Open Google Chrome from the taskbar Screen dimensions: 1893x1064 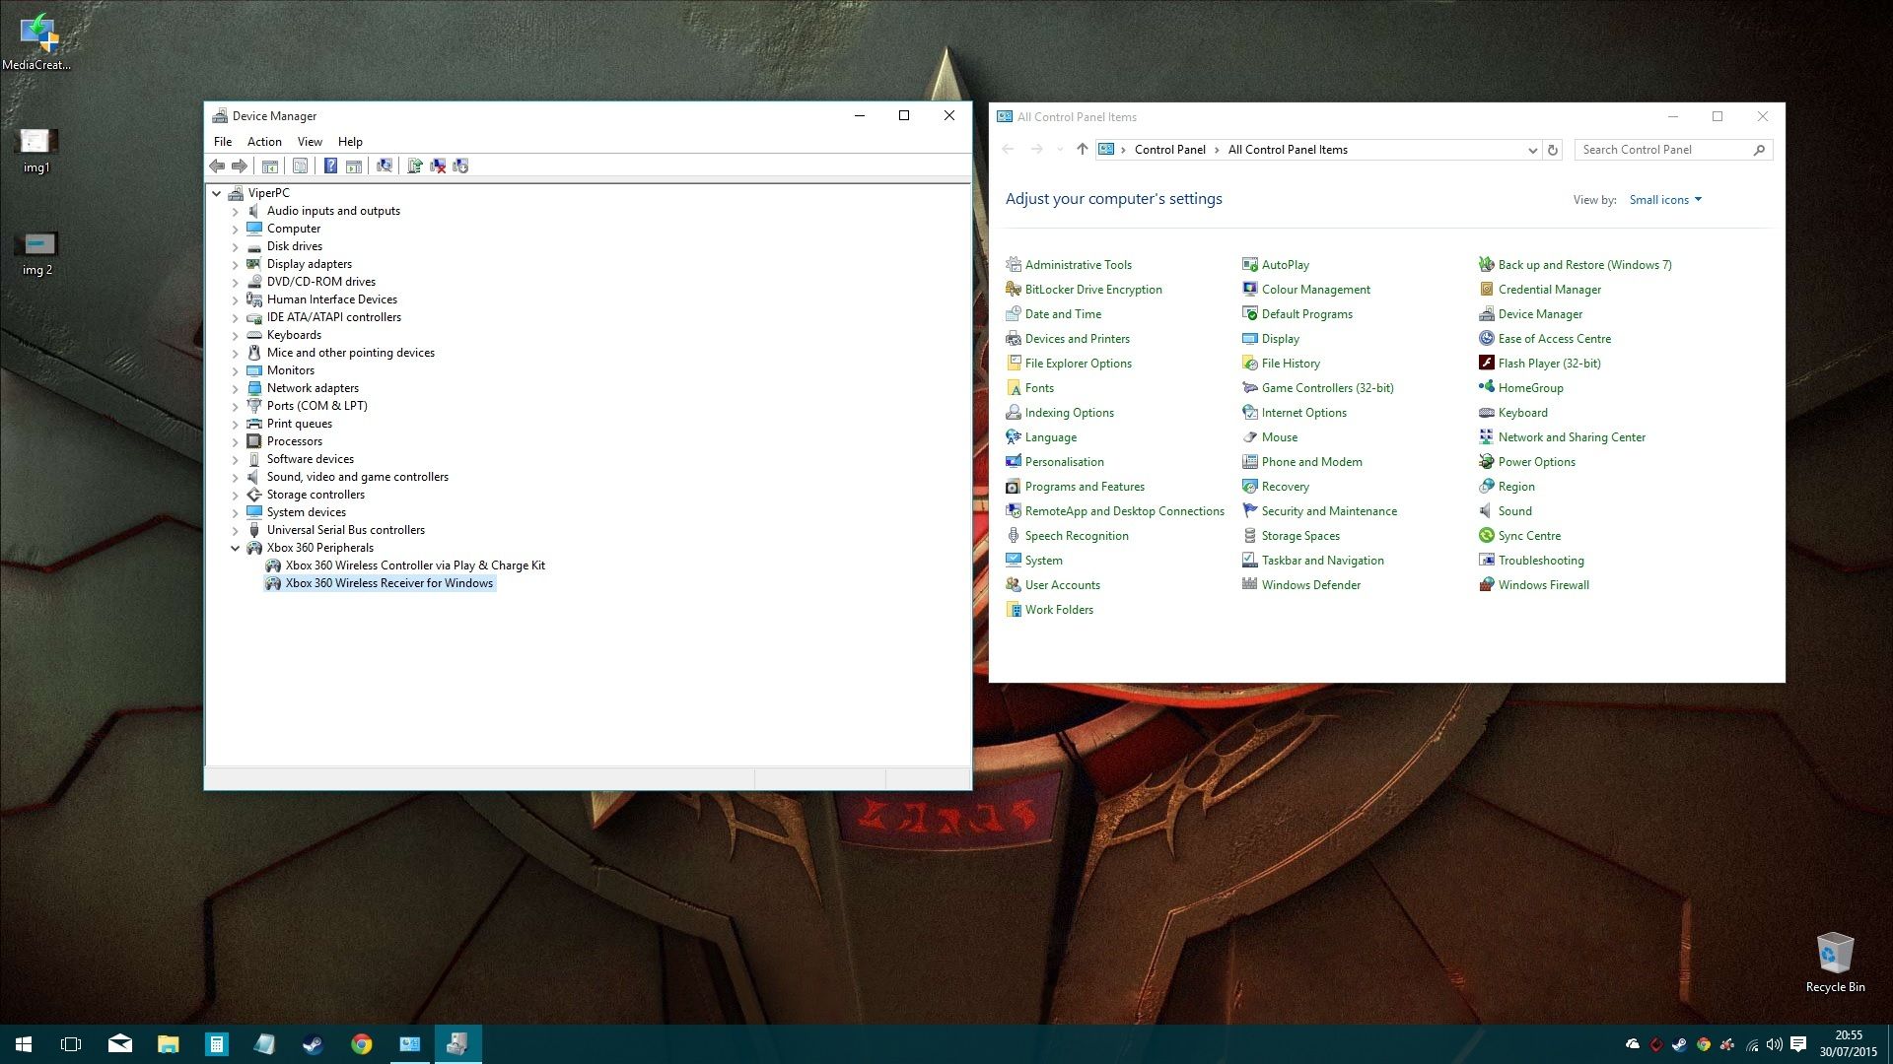pyautogui.click(x=362, y=1044)
